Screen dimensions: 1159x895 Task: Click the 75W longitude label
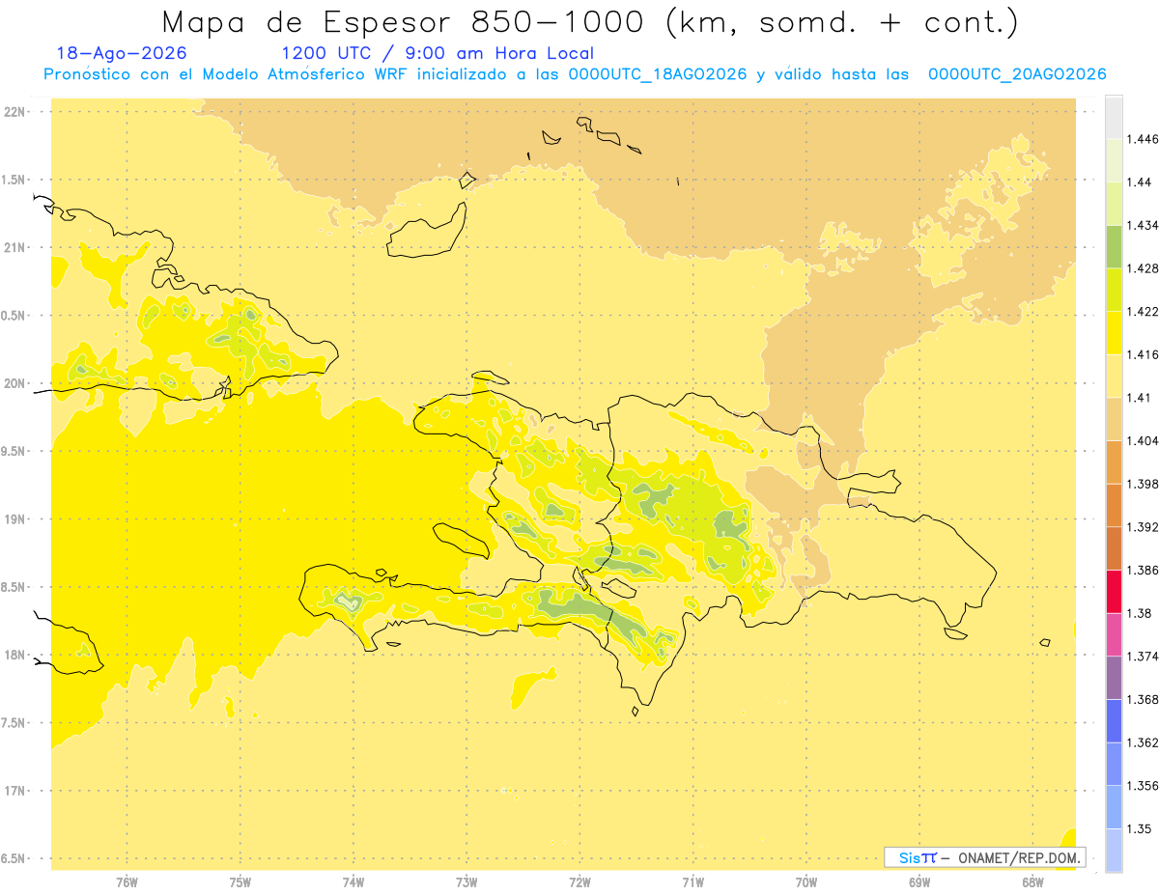[x=240, y=881]
